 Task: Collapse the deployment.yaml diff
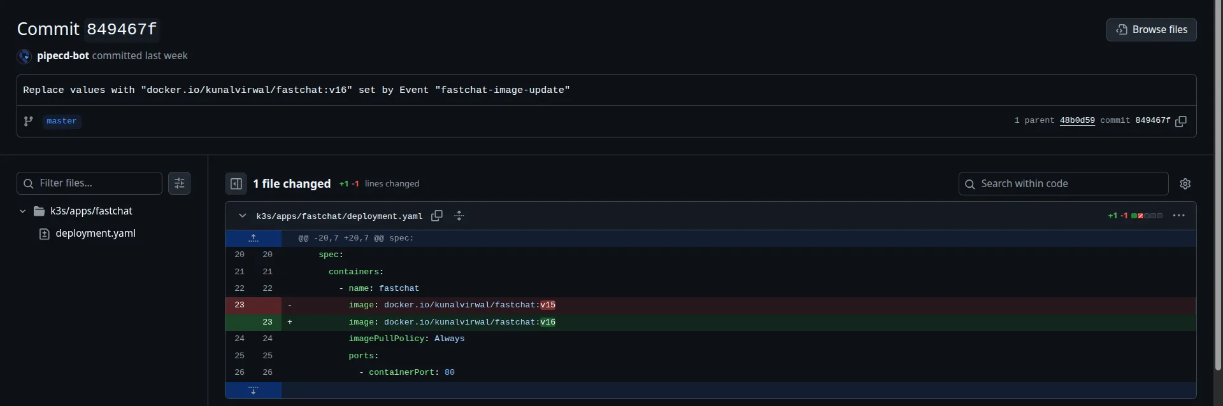[243, 216]
